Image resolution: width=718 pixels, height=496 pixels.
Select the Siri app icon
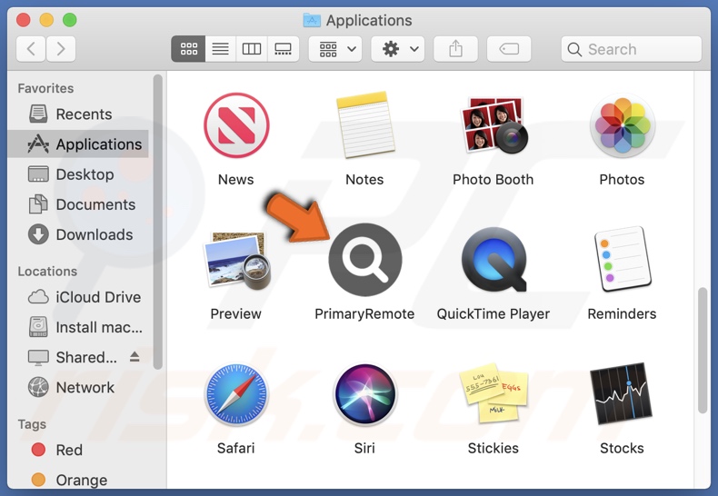point(365,394)
